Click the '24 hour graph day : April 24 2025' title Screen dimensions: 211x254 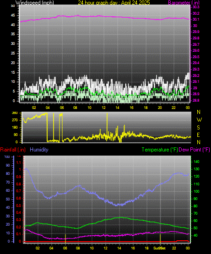coord(114,3)
